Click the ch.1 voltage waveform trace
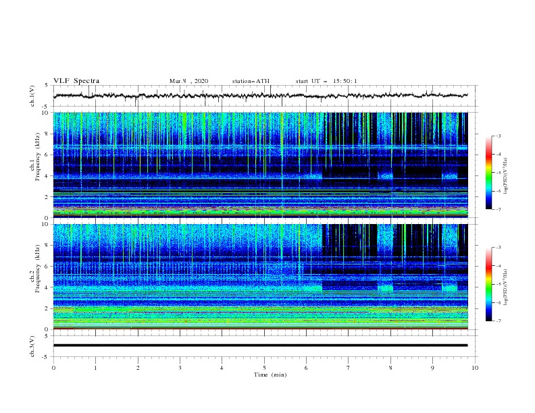535x413 pixels. pyautogui.click(x=260, y=95)
